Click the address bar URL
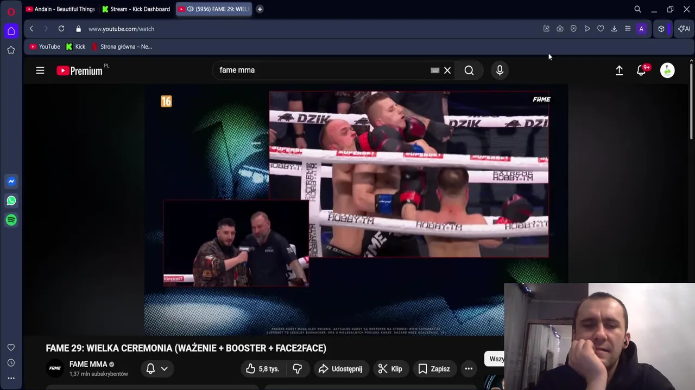Screen dimensions: 695x390 coord(121,29)
